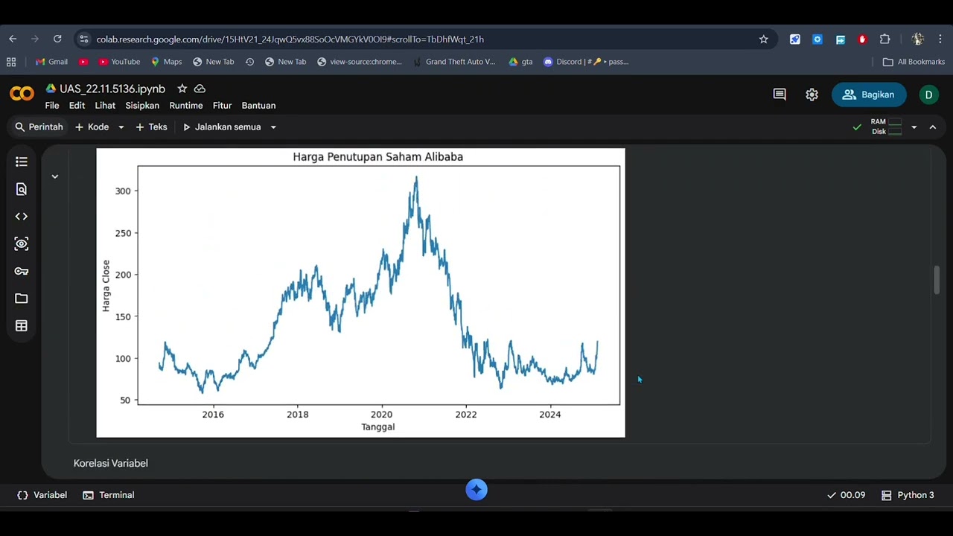Open the blue arrow extension icon
Image resolution: width=953 pixels, height=536 pixels.
[x=840, y=39]
